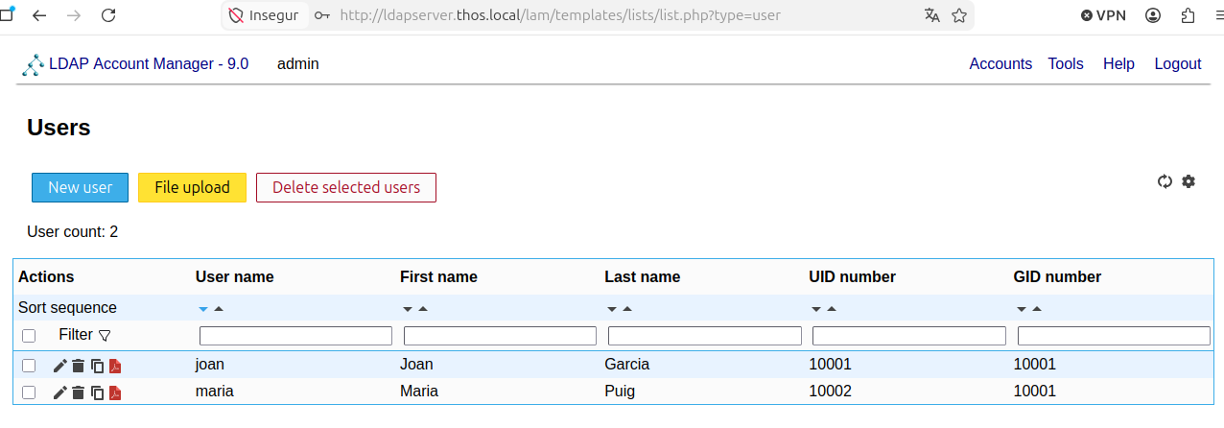Toggle the select-all checkbox in Filter row
Viewport: 1224px width, 428px height.
(x=29, y=336)
